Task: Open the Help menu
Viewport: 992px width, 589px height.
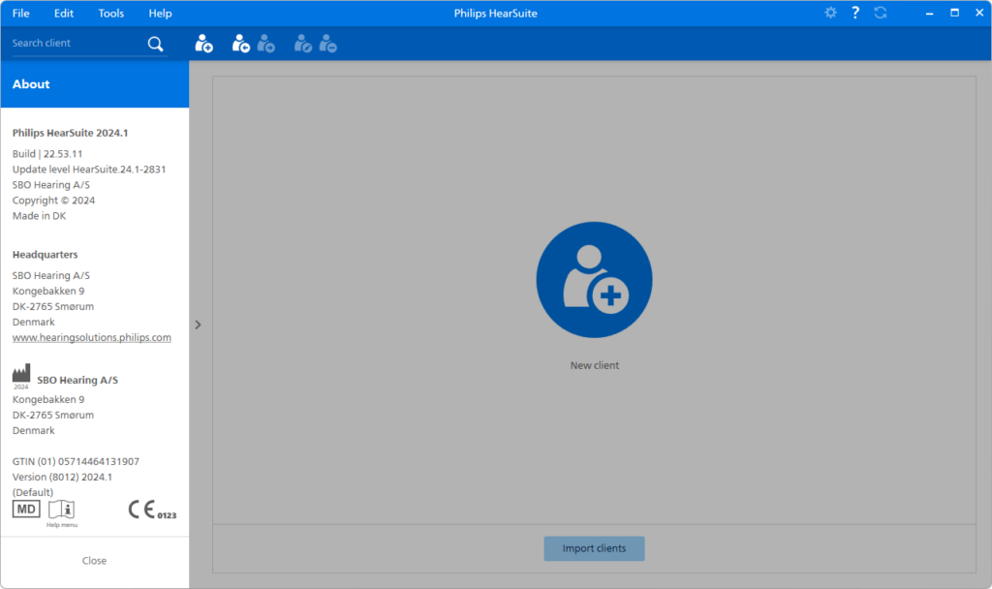Action: 160,13
